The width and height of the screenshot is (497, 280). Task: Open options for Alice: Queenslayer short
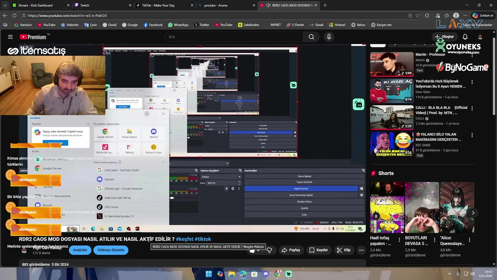pos(469,240)
